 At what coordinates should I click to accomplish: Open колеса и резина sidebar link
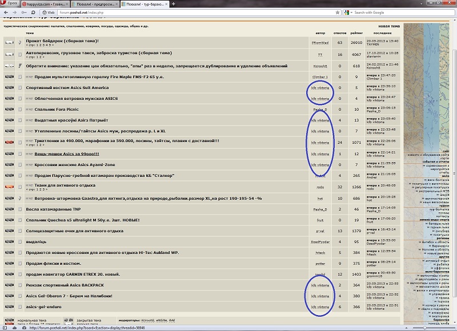[436, 305]
